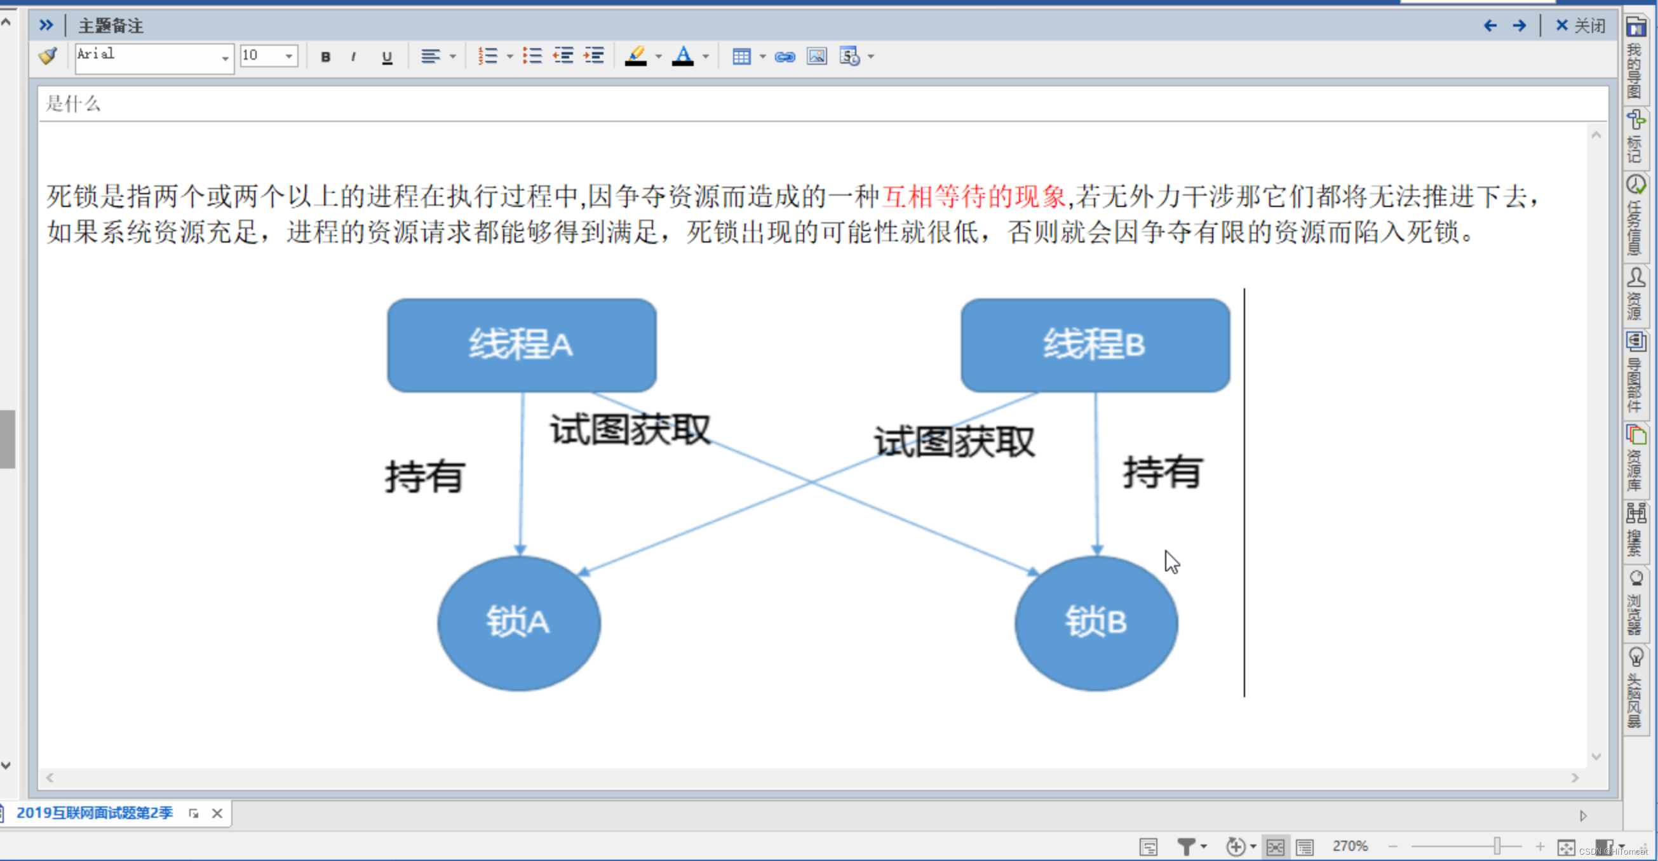Increase the paragraph indent

pyautogui.click(x=593, y=57)
